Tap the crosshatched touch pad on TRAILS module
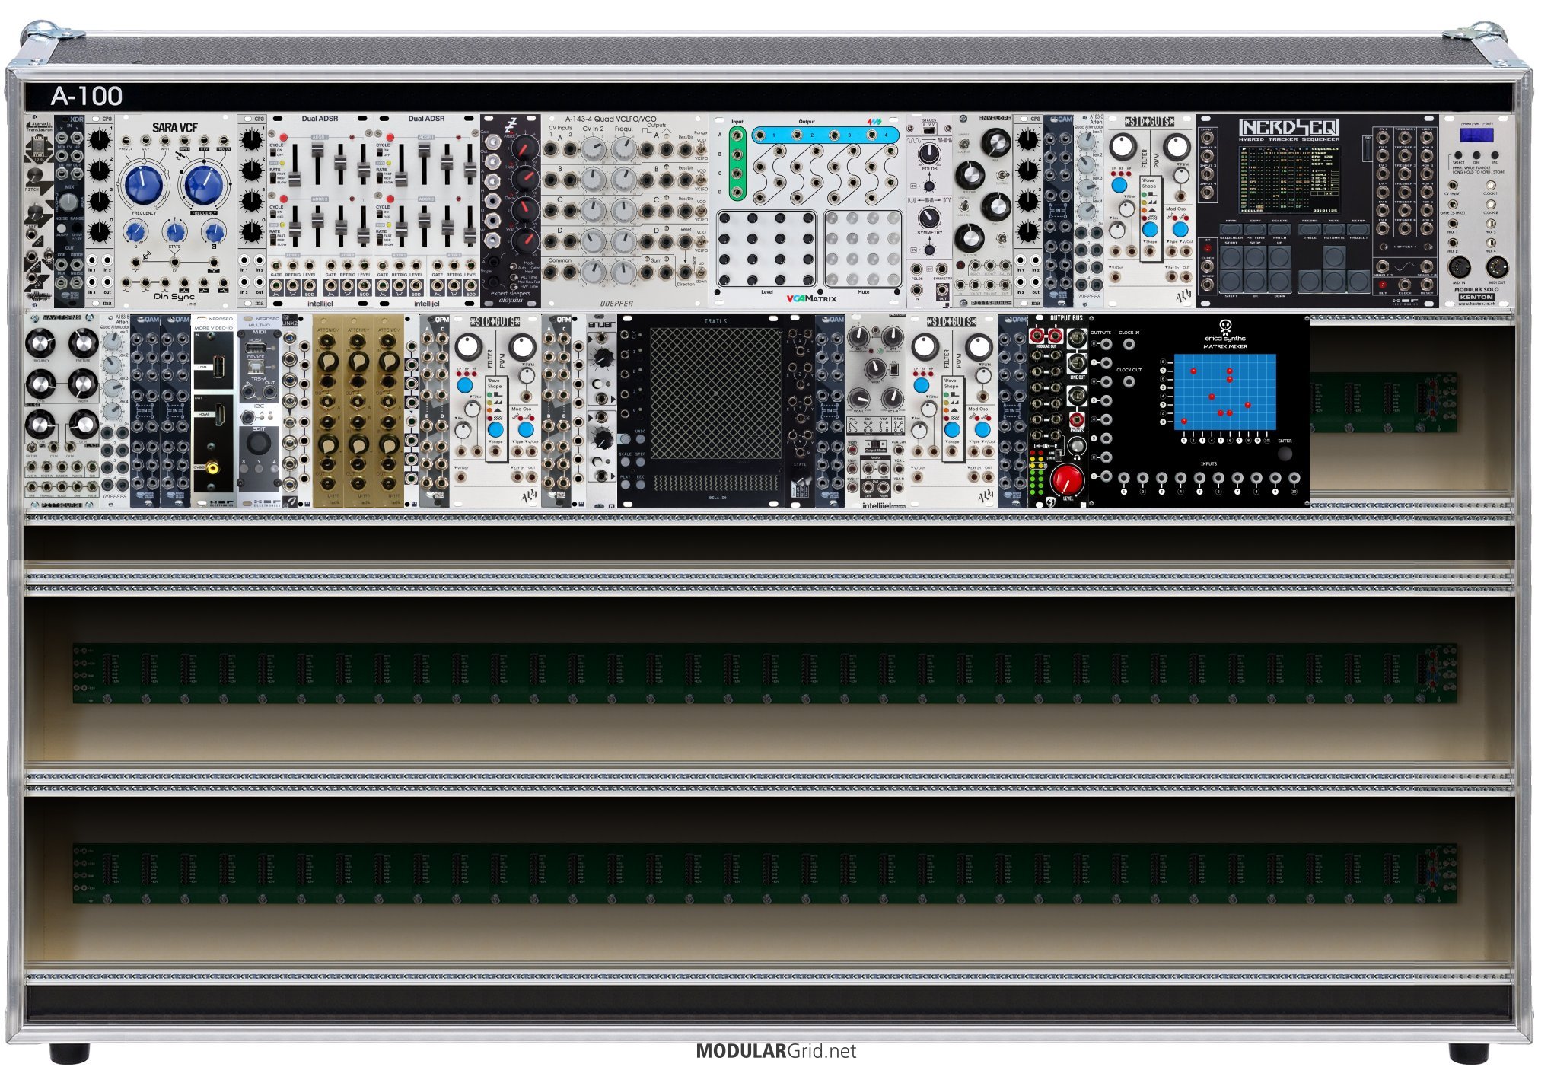This screenshot has height=1067, width=1554. pyautogui.click(x=715, y=393)
